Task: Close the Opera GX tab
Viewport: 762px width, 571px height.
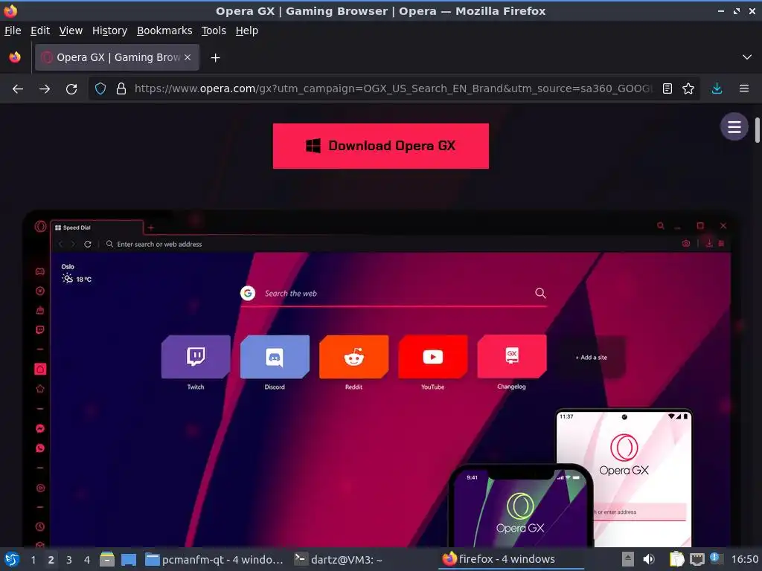Action: tap(188, 57)
